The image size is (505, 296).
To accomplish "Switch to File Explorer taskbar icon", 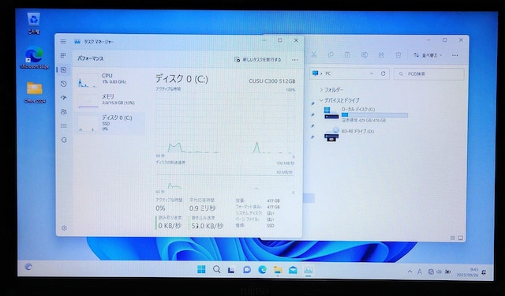I will coord(278,270).
